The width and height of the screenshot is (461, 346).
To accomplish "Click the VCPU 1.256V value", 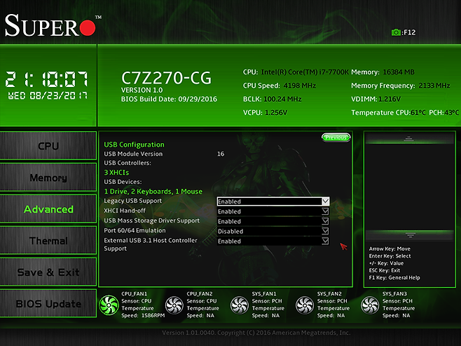I will pyautogui.click(x=276, y=113).
